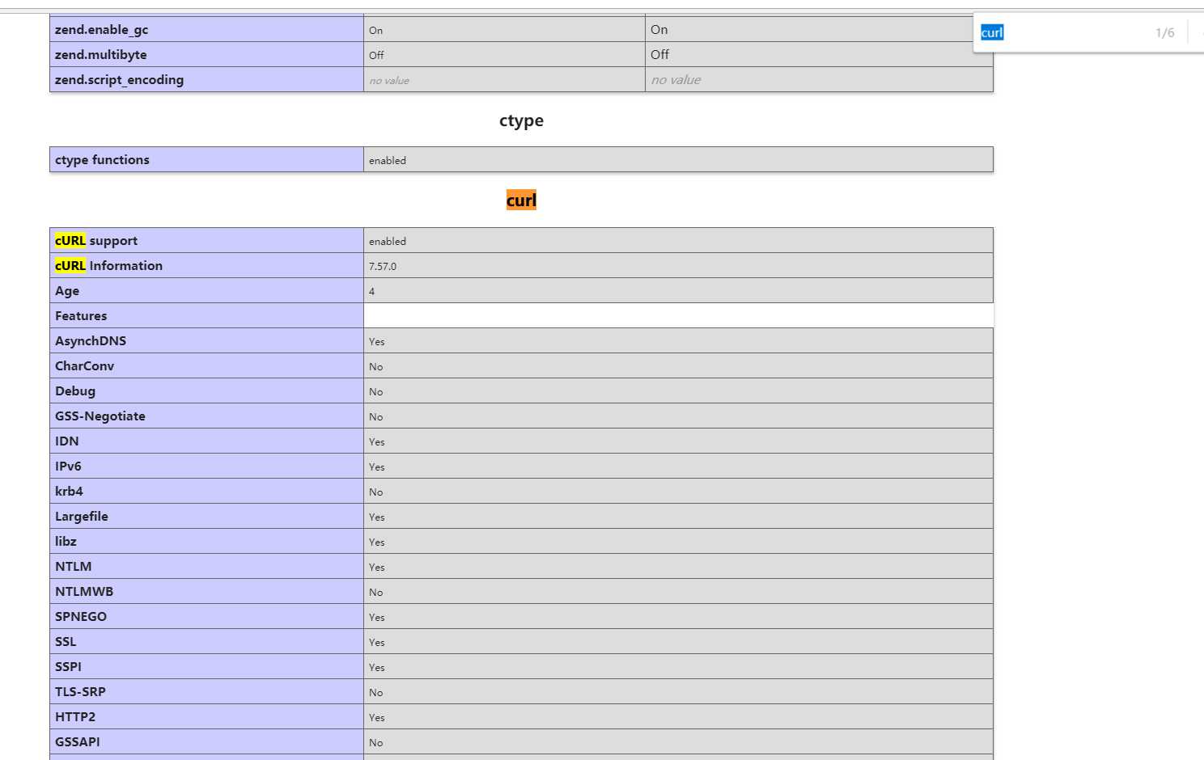Click the Yes value for SSL

[x=377, y=643]
